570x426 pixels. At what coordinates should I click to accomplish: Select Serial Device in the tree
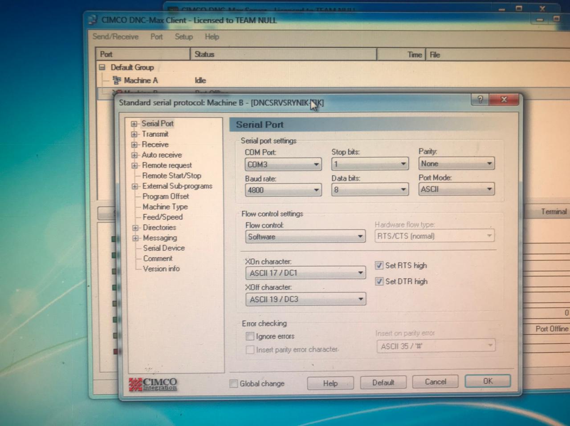164,248
